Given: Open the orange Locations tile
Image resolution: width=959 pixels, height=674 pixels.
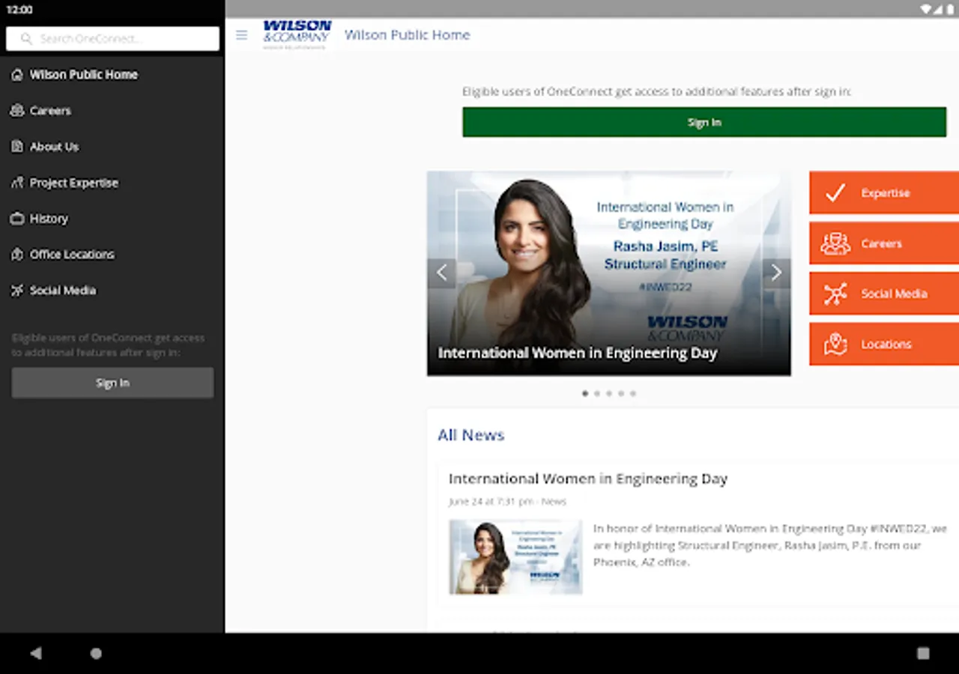Looking at the screenshot, I should coord(884,344).
